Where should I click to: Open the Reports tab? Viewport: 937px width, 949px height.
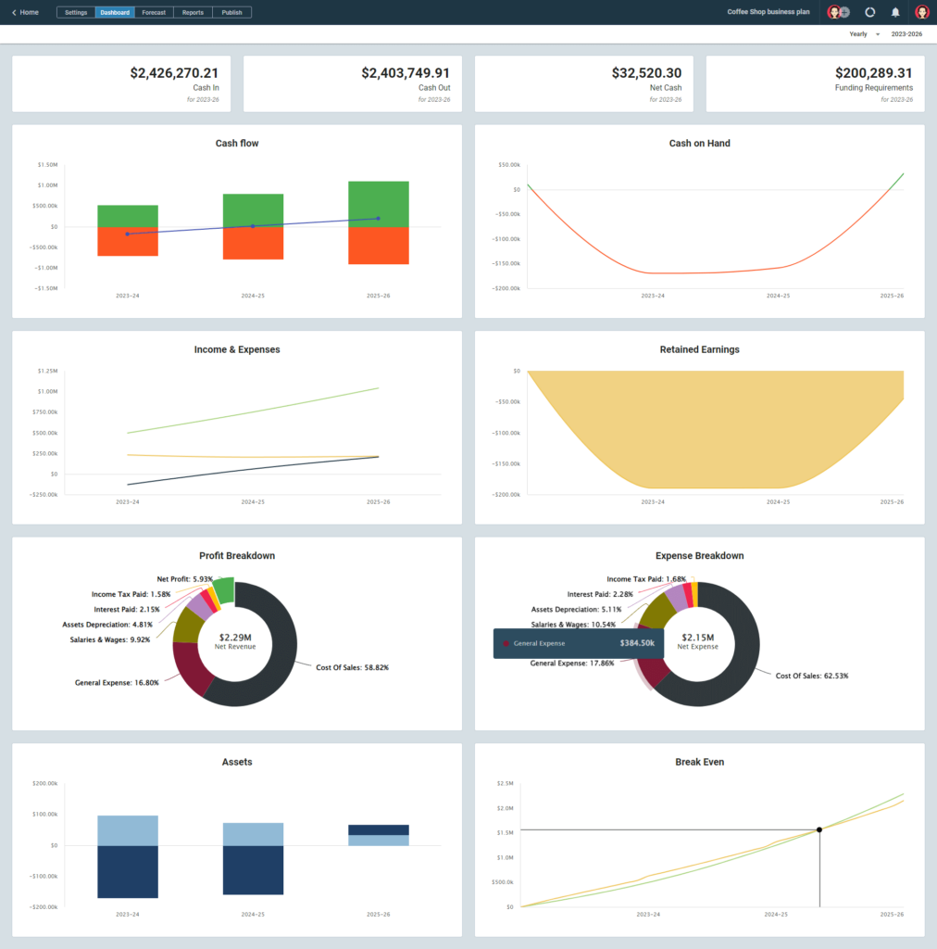[193, 12]
